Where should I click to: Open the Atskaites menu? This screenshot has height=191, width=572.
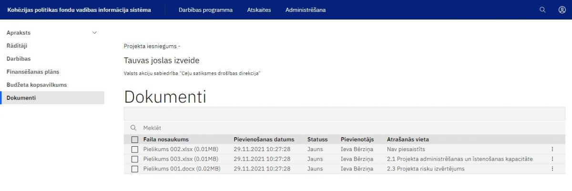tap(259, 10)
